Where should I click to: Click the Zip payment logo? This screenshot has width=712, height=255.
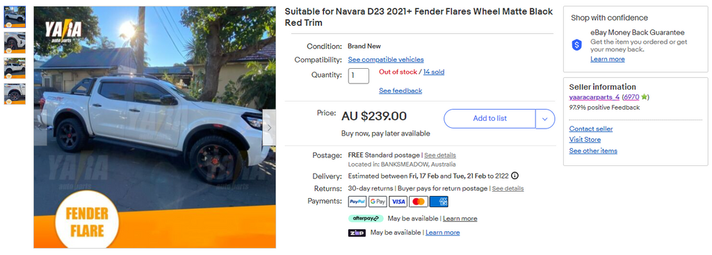click(357, 233)
